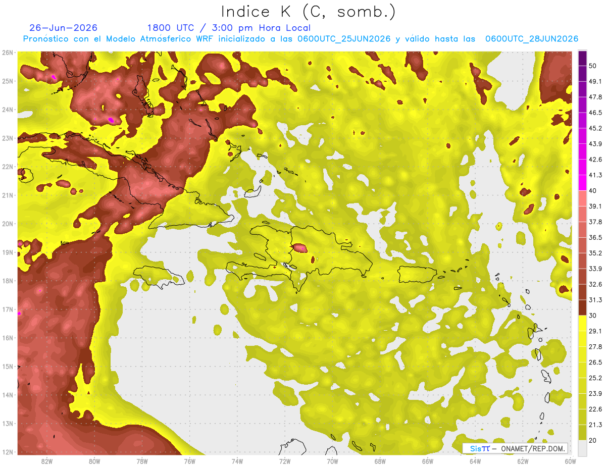Click the "80W" longitude axis label
The image size is (606, 468).
coord(94,461)
